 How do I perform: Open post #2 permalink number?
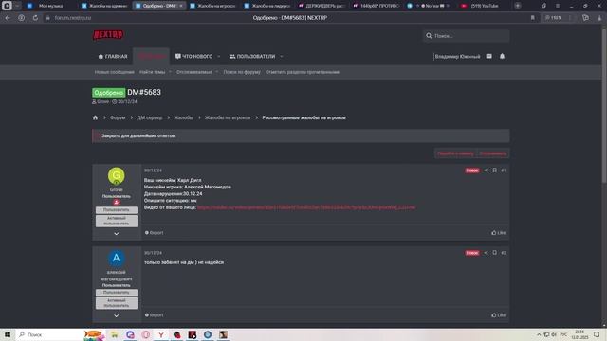(504, 253)
